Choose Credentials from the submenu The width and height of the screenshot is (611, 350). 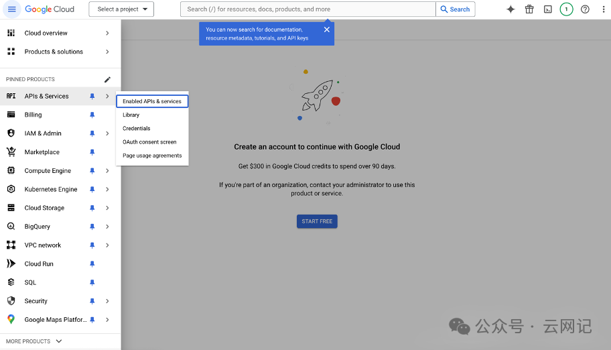tap(137, 128)
